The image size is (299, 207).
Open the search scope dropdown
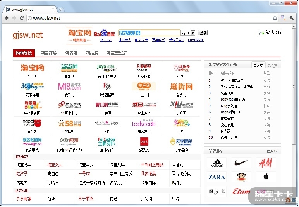pos(188,33)
